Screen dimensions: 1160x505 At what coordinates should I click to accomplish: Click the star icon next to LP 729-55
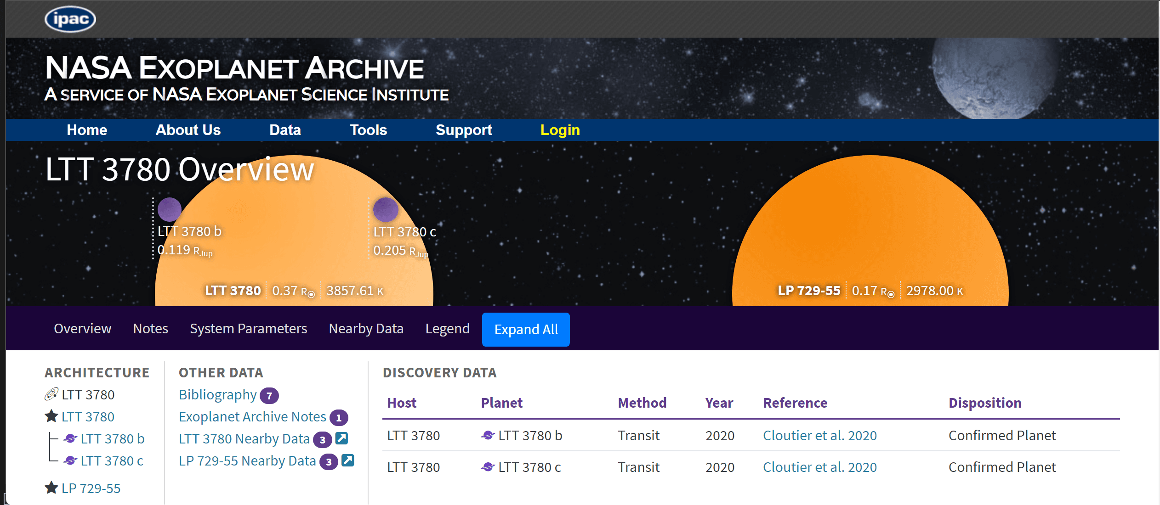click(51, 488)
